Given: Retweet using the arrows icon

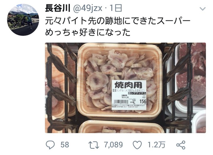Looking at the screenshot, I should (x=94, y=145).
